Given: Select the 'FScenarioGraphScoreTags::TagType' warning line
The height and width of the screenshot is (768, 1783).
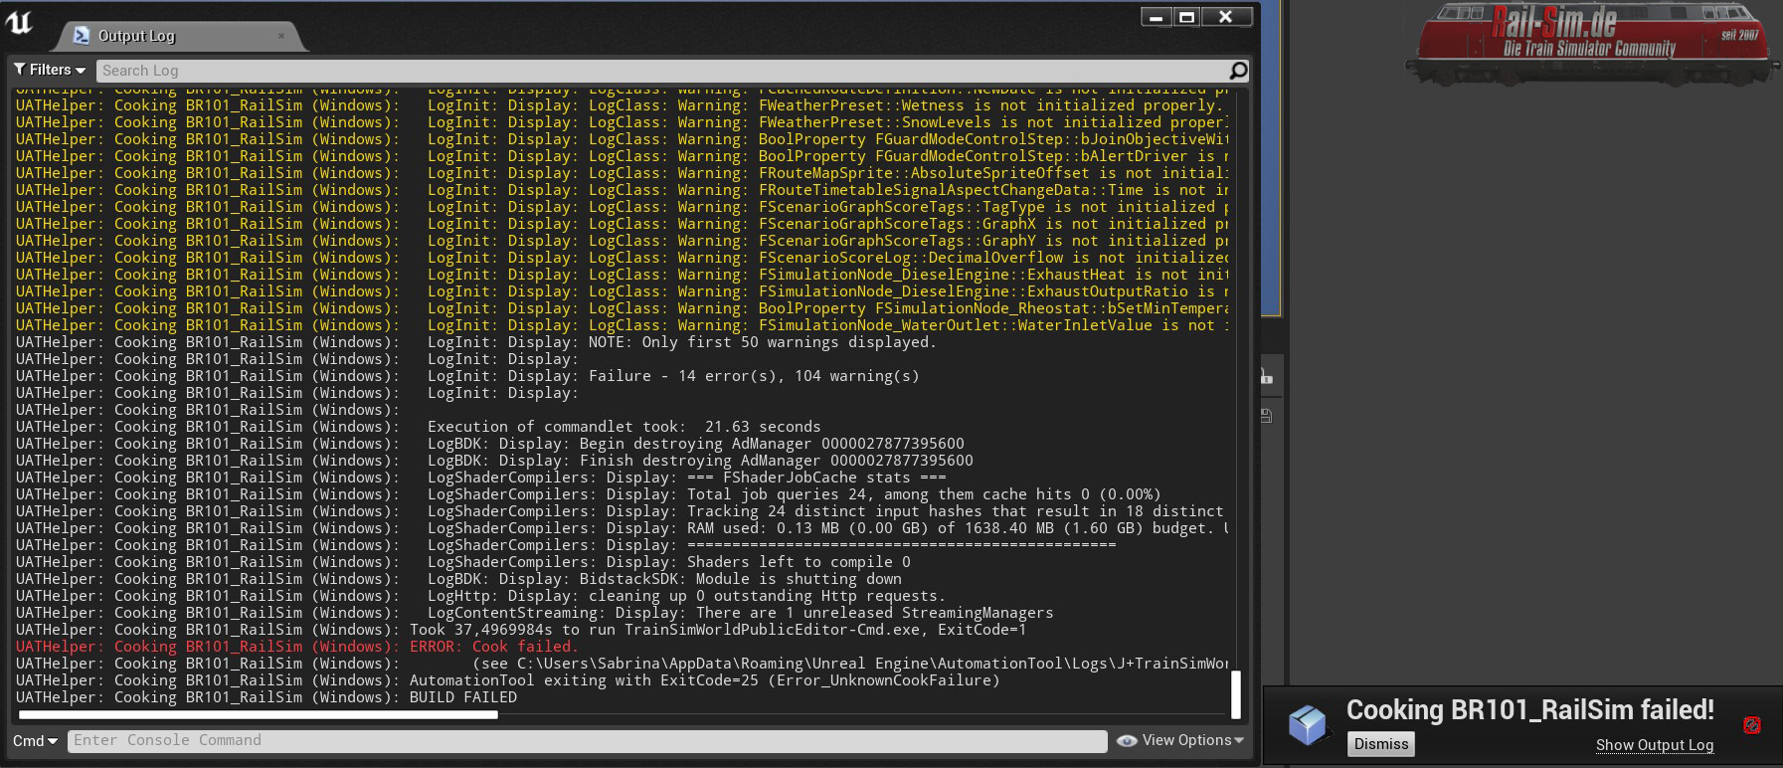Looking at the screenshot, I should tap(623, 207).
